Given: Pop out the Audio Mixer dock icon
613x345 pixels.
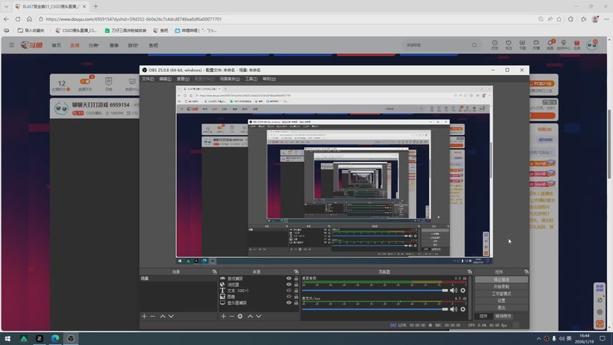Looking at the screenshot, I should point(470,272).
